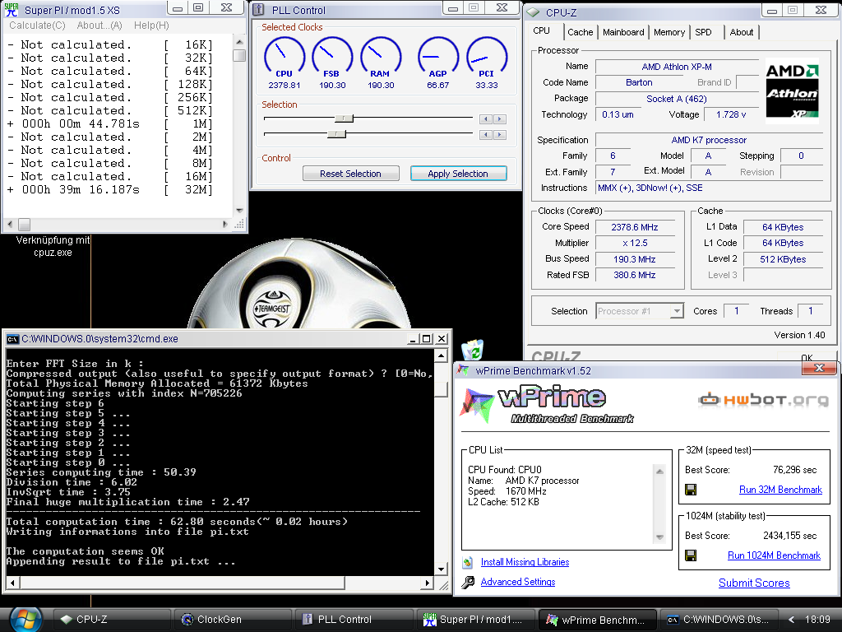
Task: Click the cmd window scroll up arrow
Action: 441,355
